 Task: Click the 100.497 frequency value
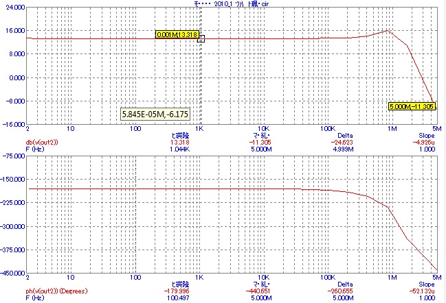(x=178, y=298)
